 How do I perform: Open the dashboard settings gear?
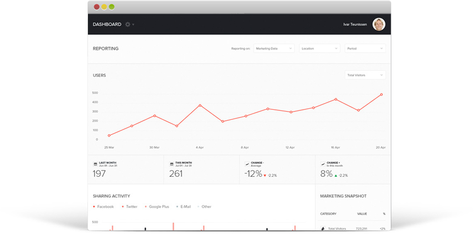pos(127,24)
